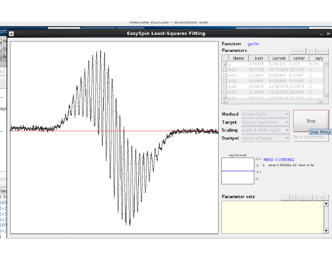
Task: Click the id button above parameter sets
Action: pyautogui.click(x=293, y=197)
